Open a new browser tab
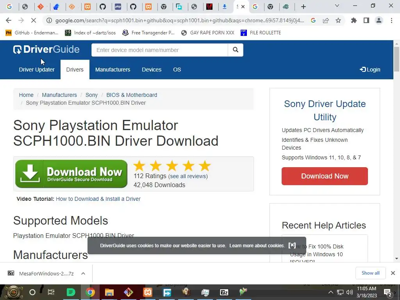The height and width of the screenshot is (300, 400). [303, 7]
